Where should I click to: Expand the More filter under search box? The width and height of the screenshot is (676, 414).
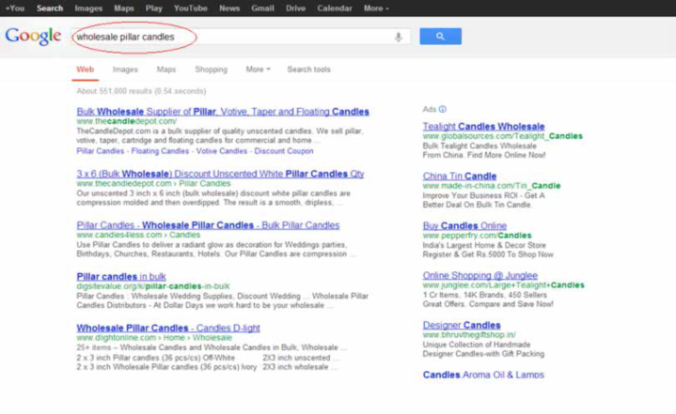pos(258,69)
